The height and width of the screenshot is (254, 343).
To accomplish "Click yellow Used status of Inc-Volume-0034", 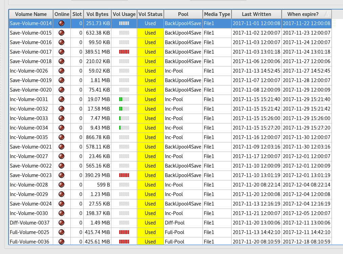I will coord(150,128).
